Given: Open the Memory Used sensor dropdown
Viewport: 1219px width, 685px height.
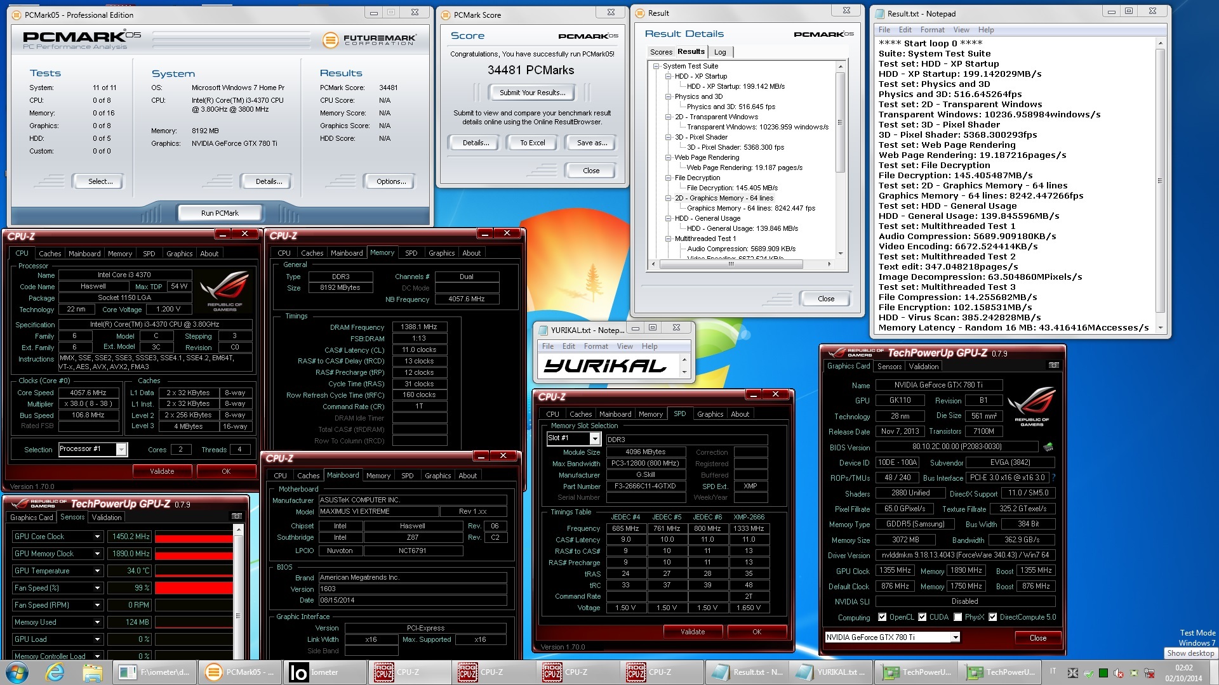Looking at the screenshot, I should [x=97, y=622].
